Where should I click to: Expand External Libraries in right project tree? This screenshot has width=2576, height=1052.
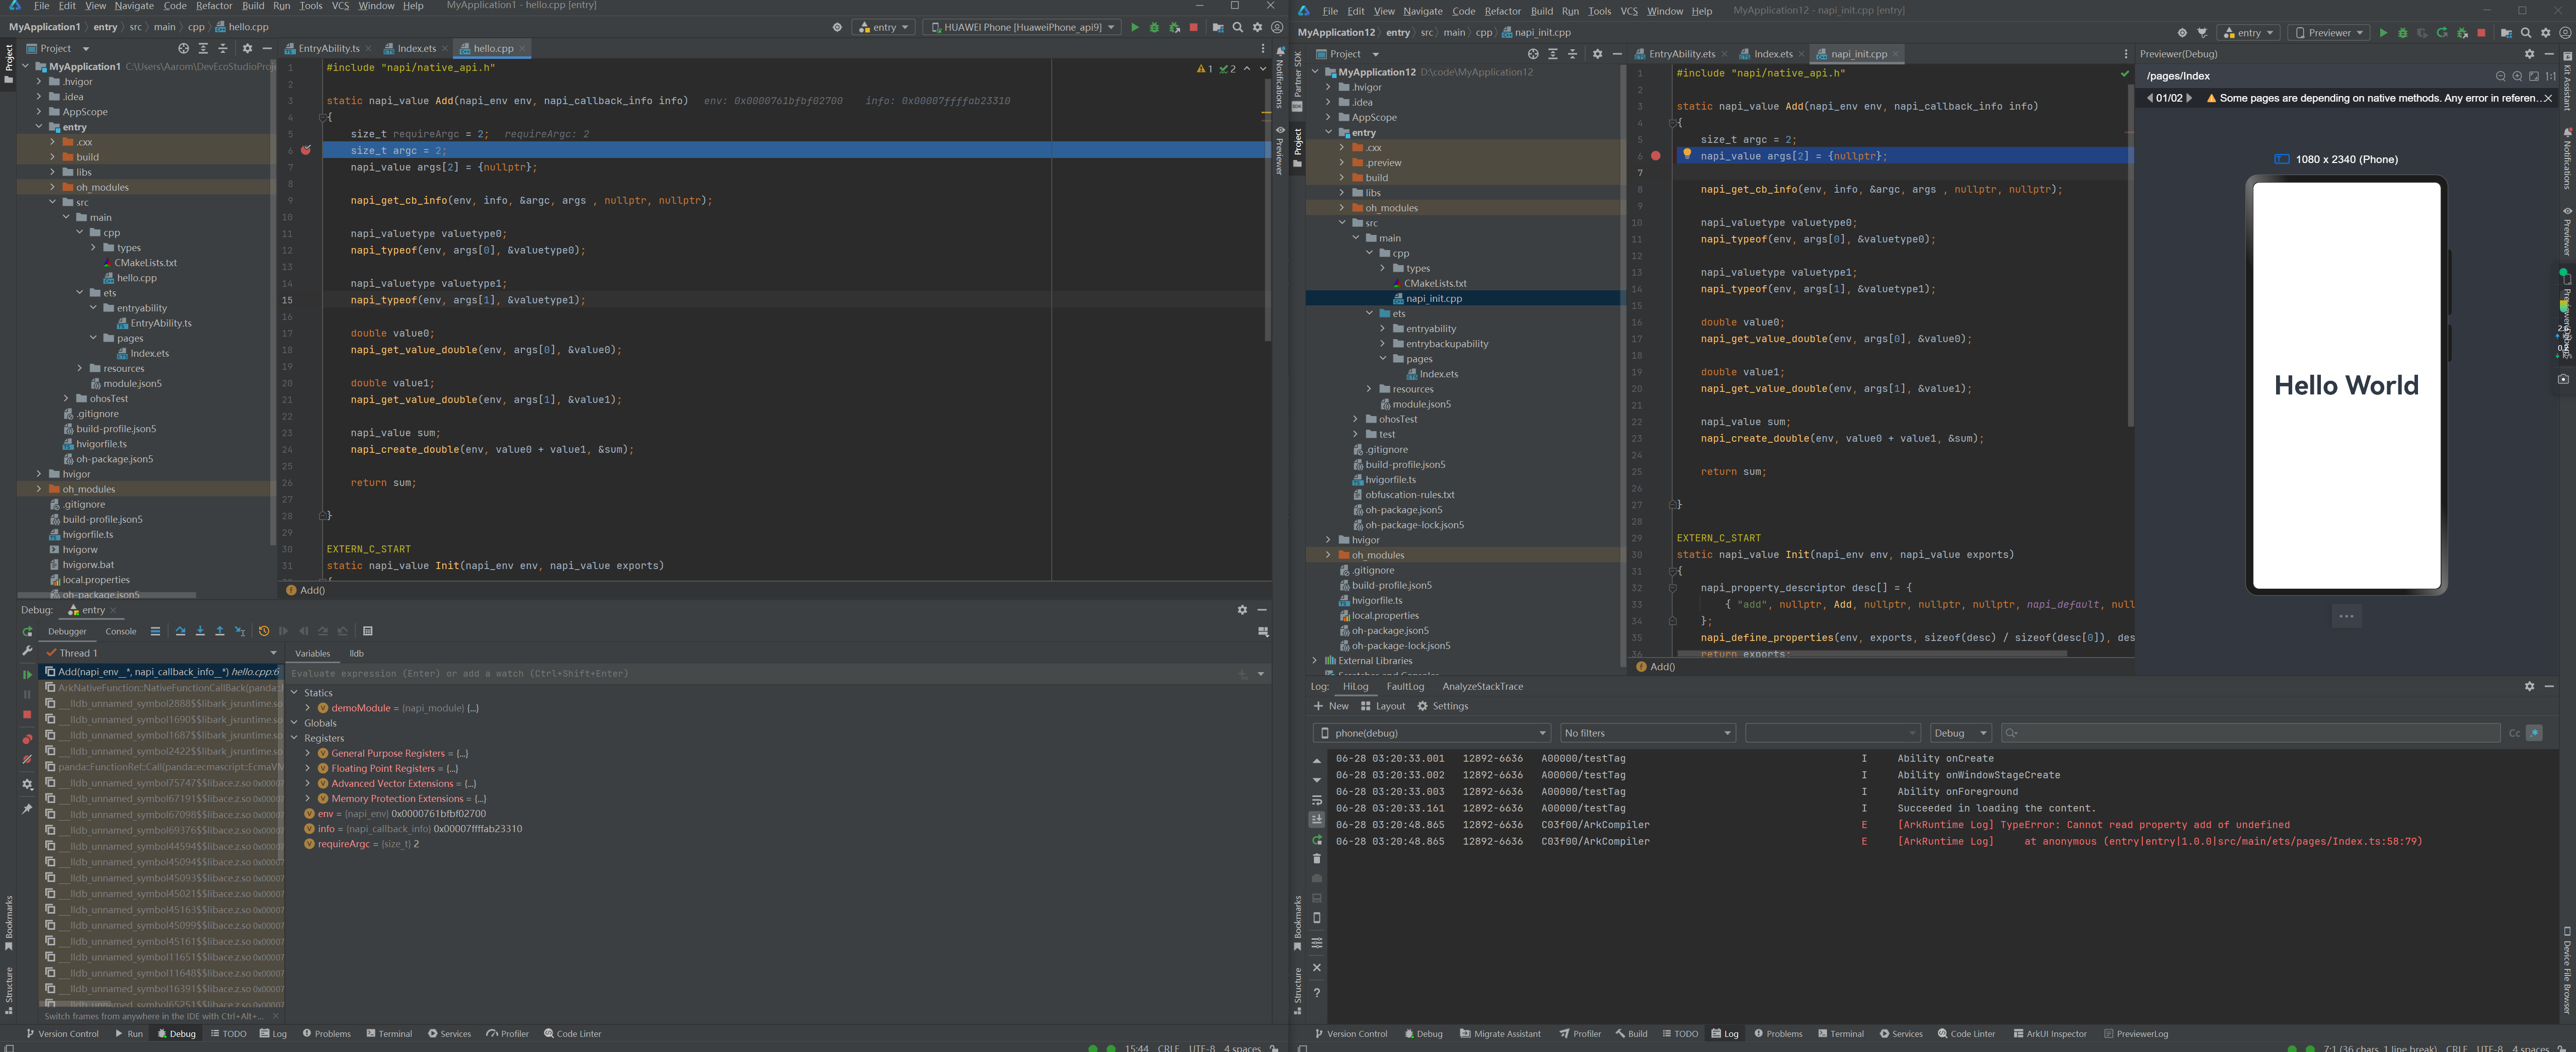1315,661
